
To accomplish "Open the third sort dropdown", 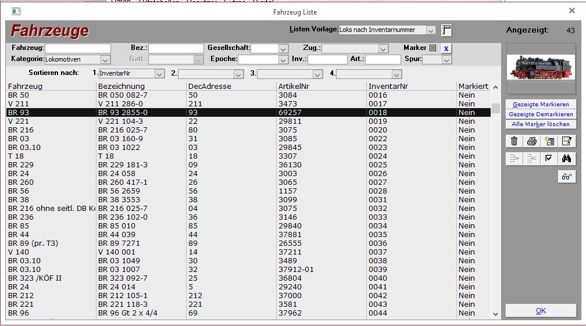I will [x=317, y=74].
